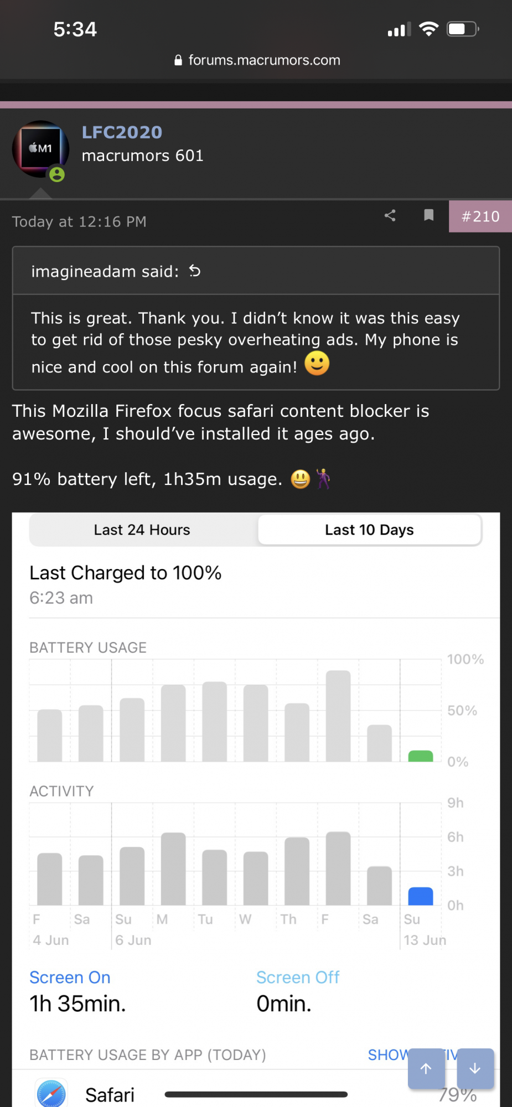Switch to the Last 24 Hours tab
The width and height of the screenshot is (512, 1107).
[x=142, y=530]
